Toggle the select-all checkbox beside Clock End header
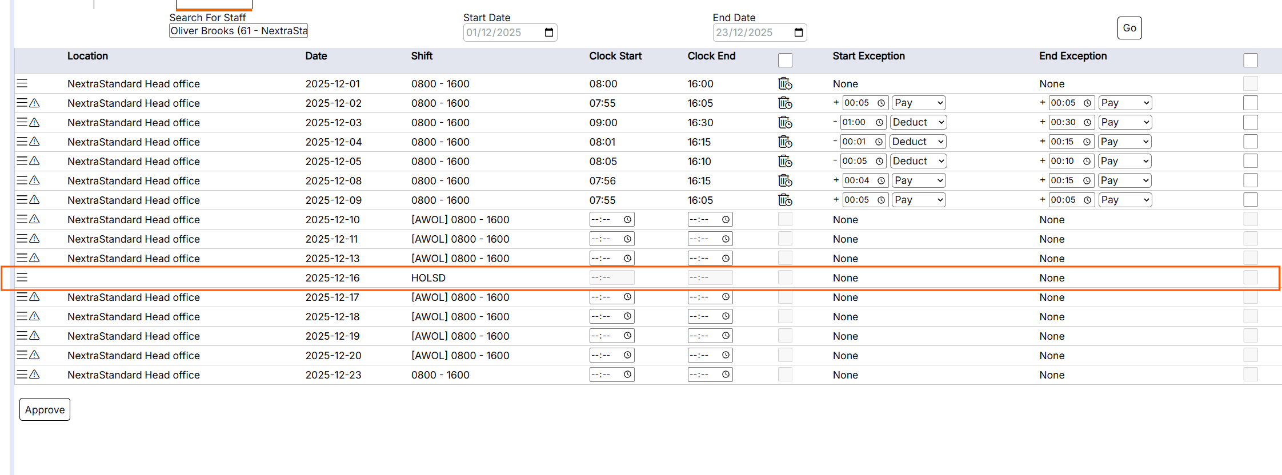Image resolution: width=1282 pixels, height=475 pixels. 785,60
